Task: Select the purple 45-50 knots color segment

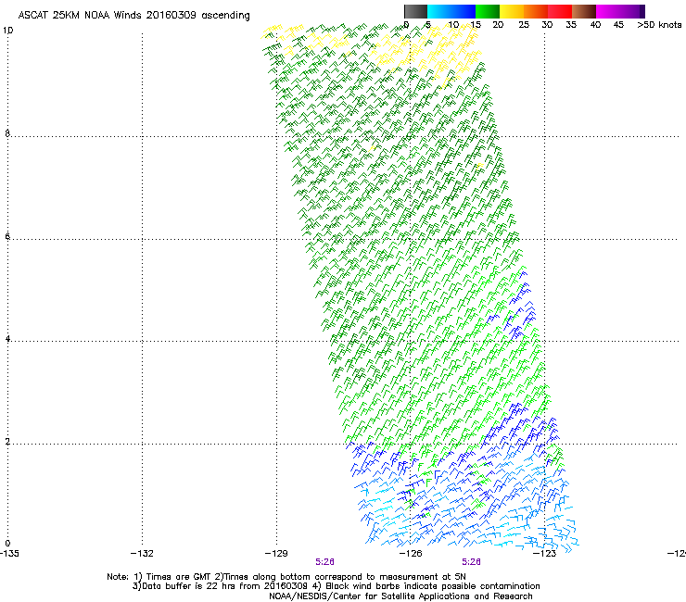Action: (632, 11)
